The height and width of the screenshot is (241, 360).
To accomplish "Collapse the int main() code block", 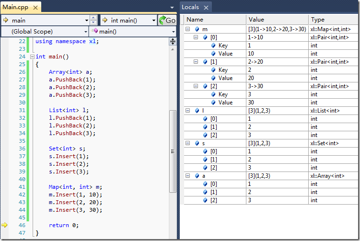I will 33,57.
